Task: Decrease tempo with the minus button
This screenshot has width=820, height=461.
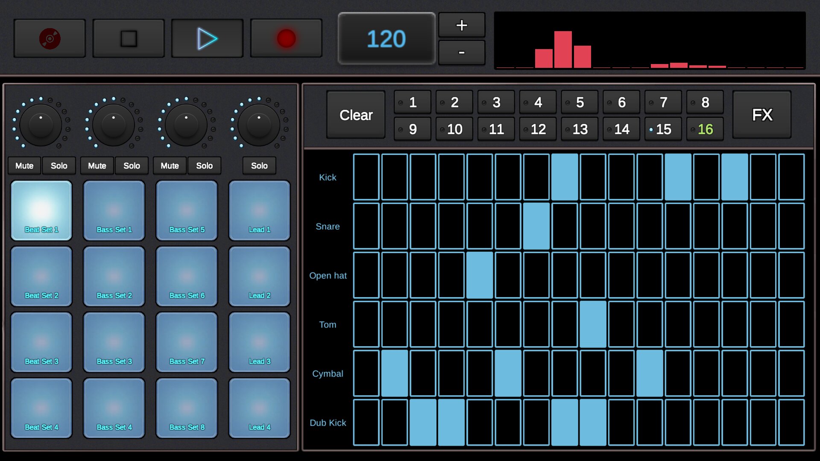Action: click(461, 53)
